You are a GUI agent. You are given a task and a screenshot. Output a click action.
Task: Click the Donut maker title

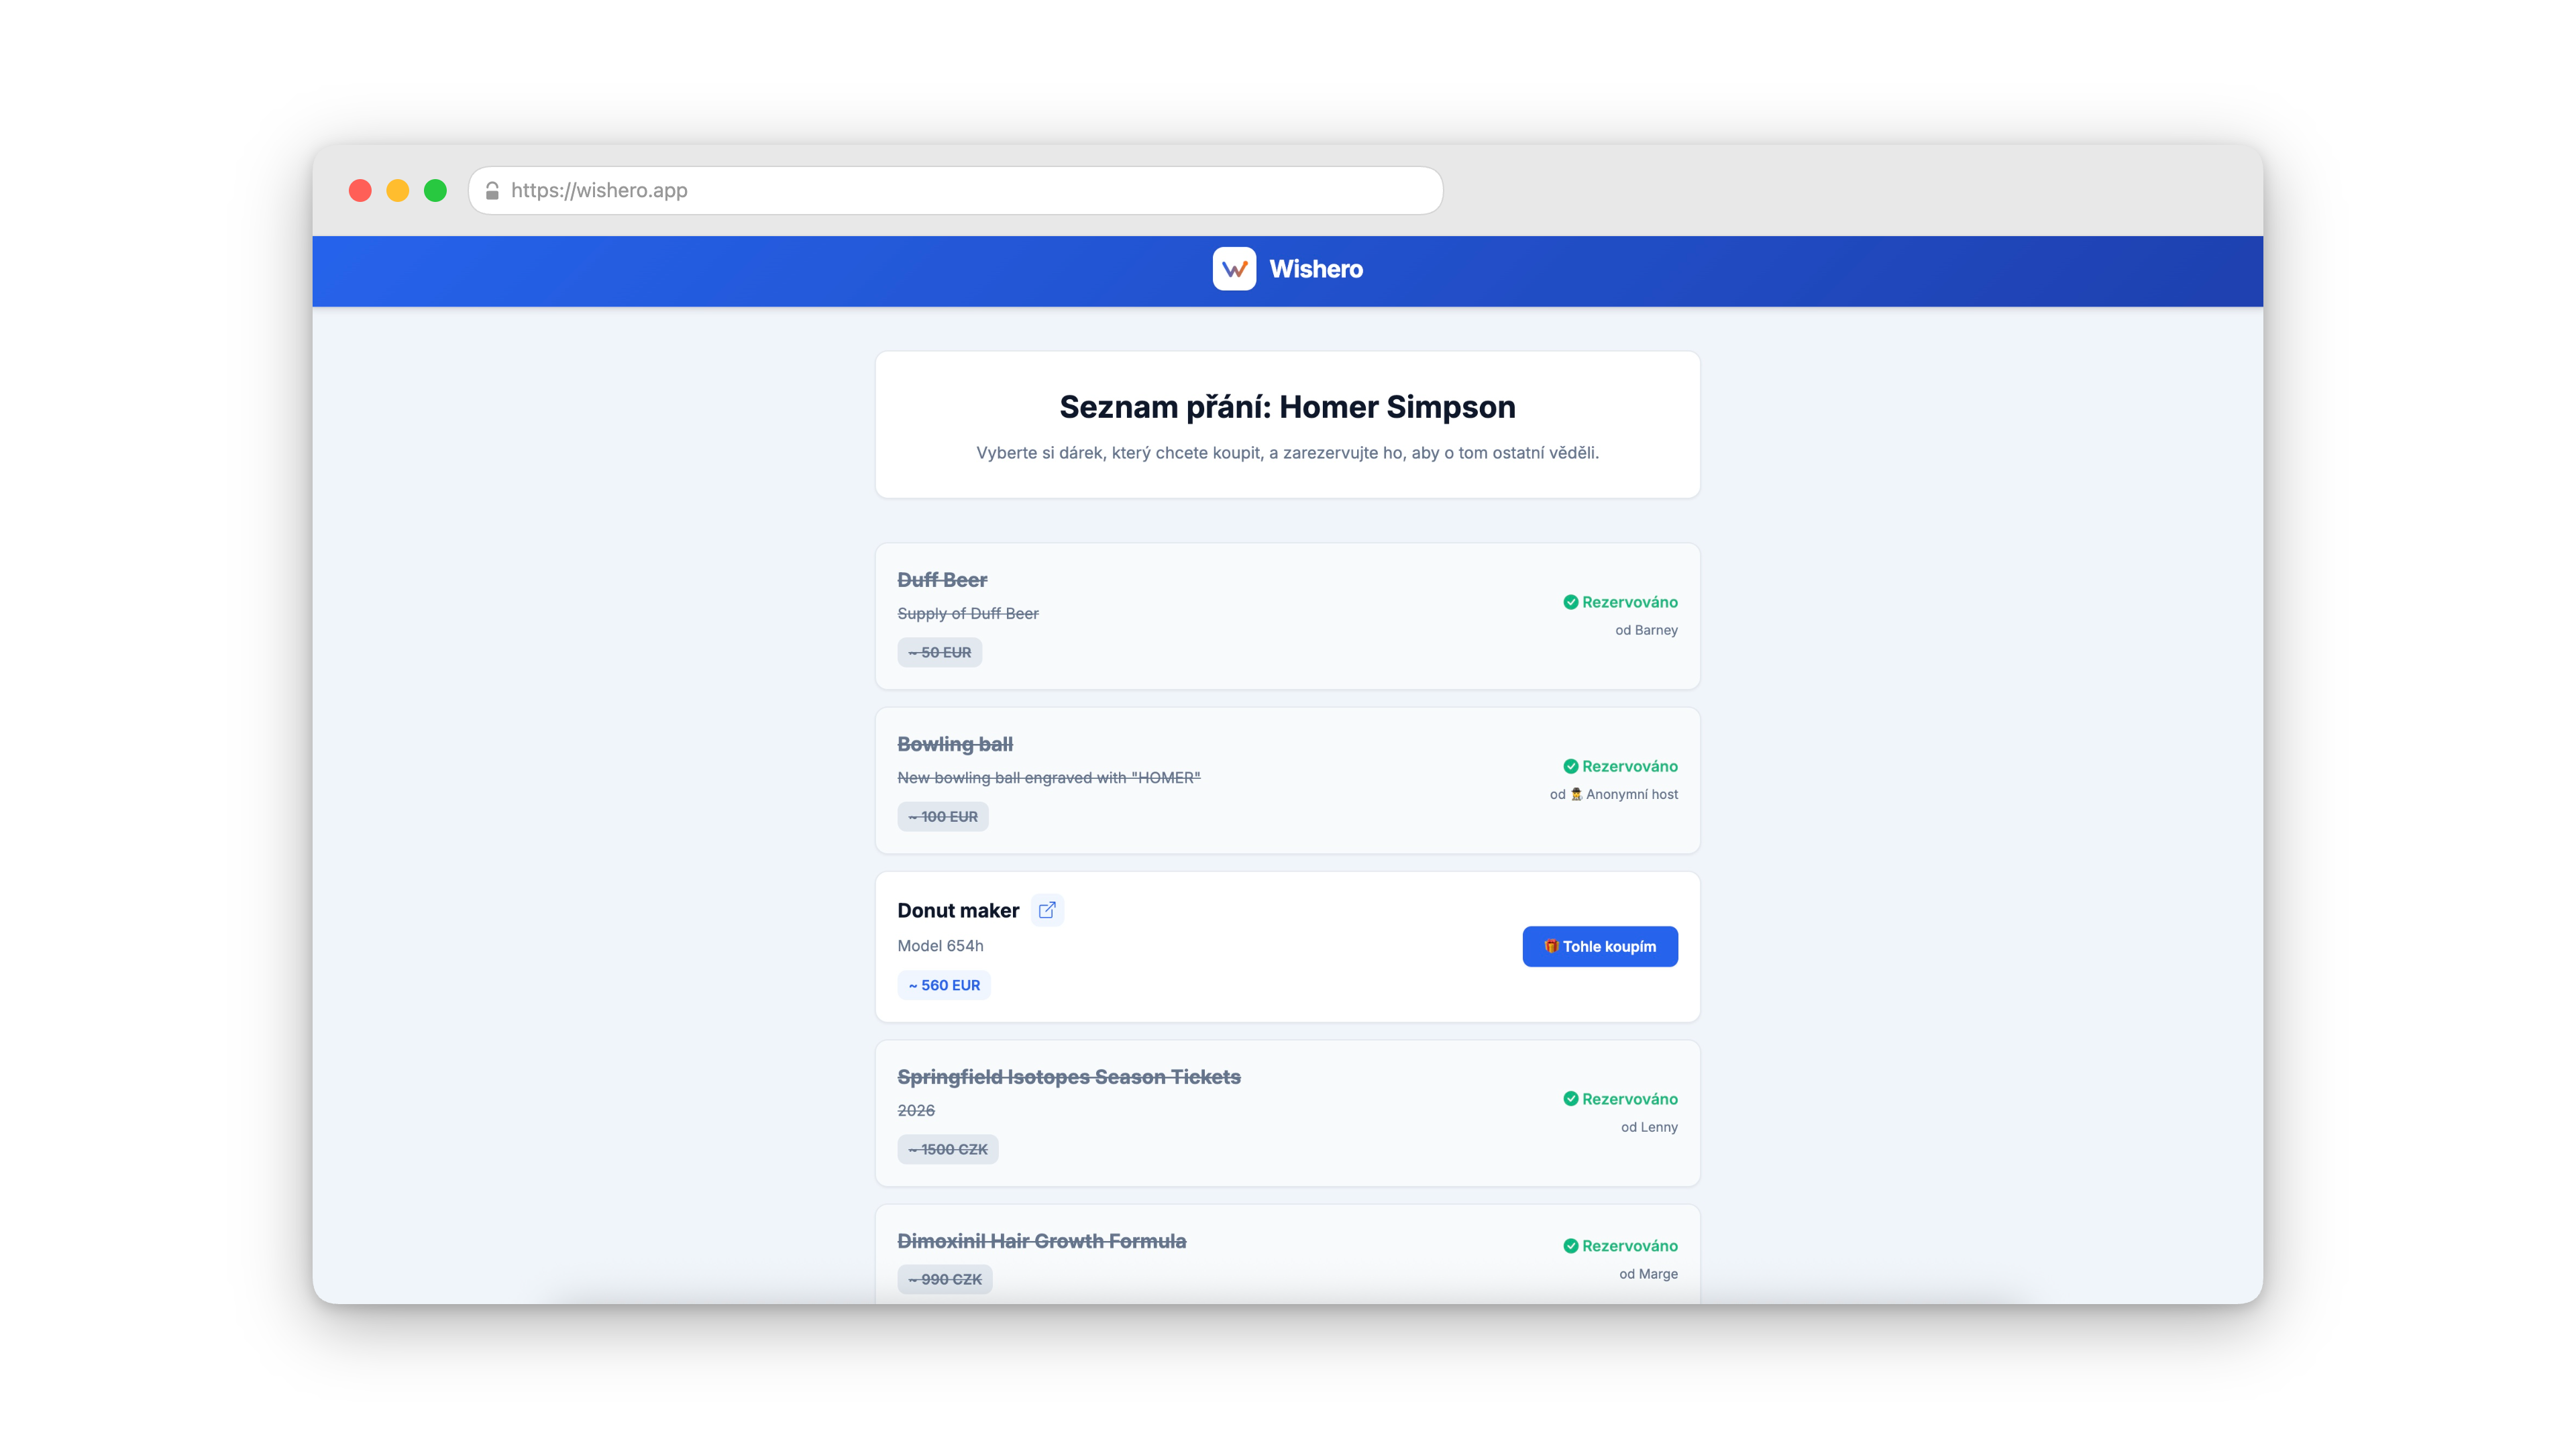[x=958, y=910]
